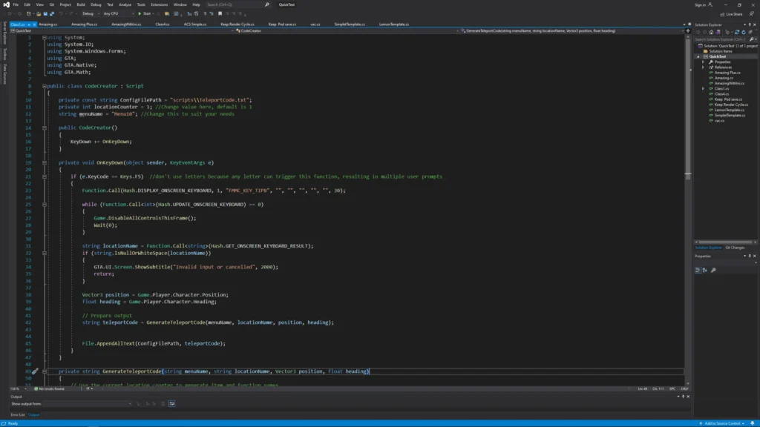Click the pin icon on Solution Explorer panel
The height and width of the screenshot is (427, 760).
click(750, 24)
